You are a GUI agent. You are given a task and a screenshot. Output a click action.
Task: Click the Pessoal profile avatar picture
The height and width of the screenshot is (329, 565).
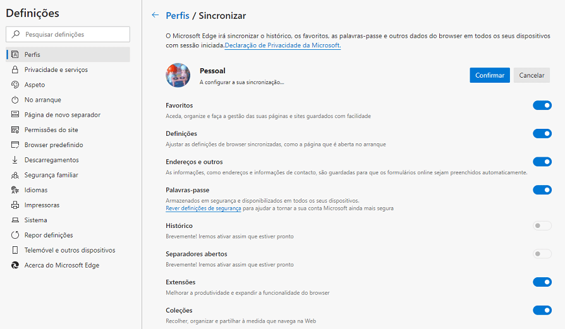pyautogui.click(x=178, y=75)
